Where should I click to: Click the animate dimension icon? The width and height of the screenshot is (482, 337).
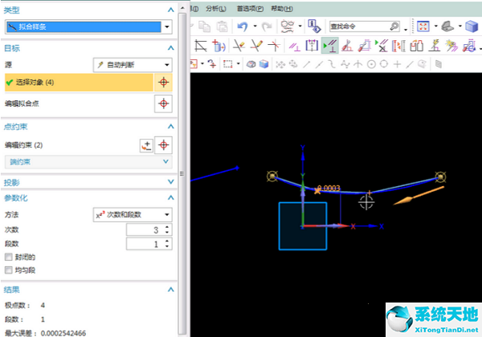[x=398, y=46]
